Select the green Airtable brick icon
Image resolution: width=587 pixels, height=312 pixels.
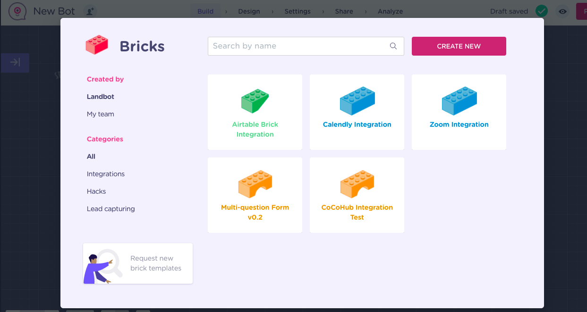pyautogui.click(x=255, y=101)
